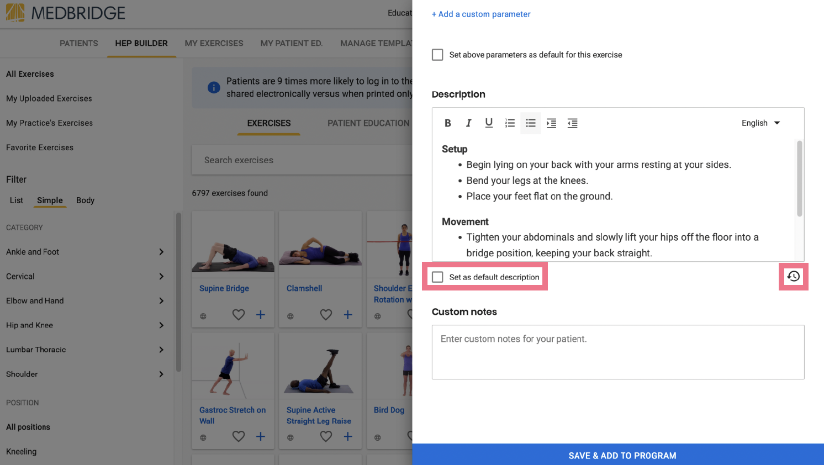This screenshot has height=465, width=824.
Task: Add Supine Bridge with plus icon
Action: tap(261, 315)
